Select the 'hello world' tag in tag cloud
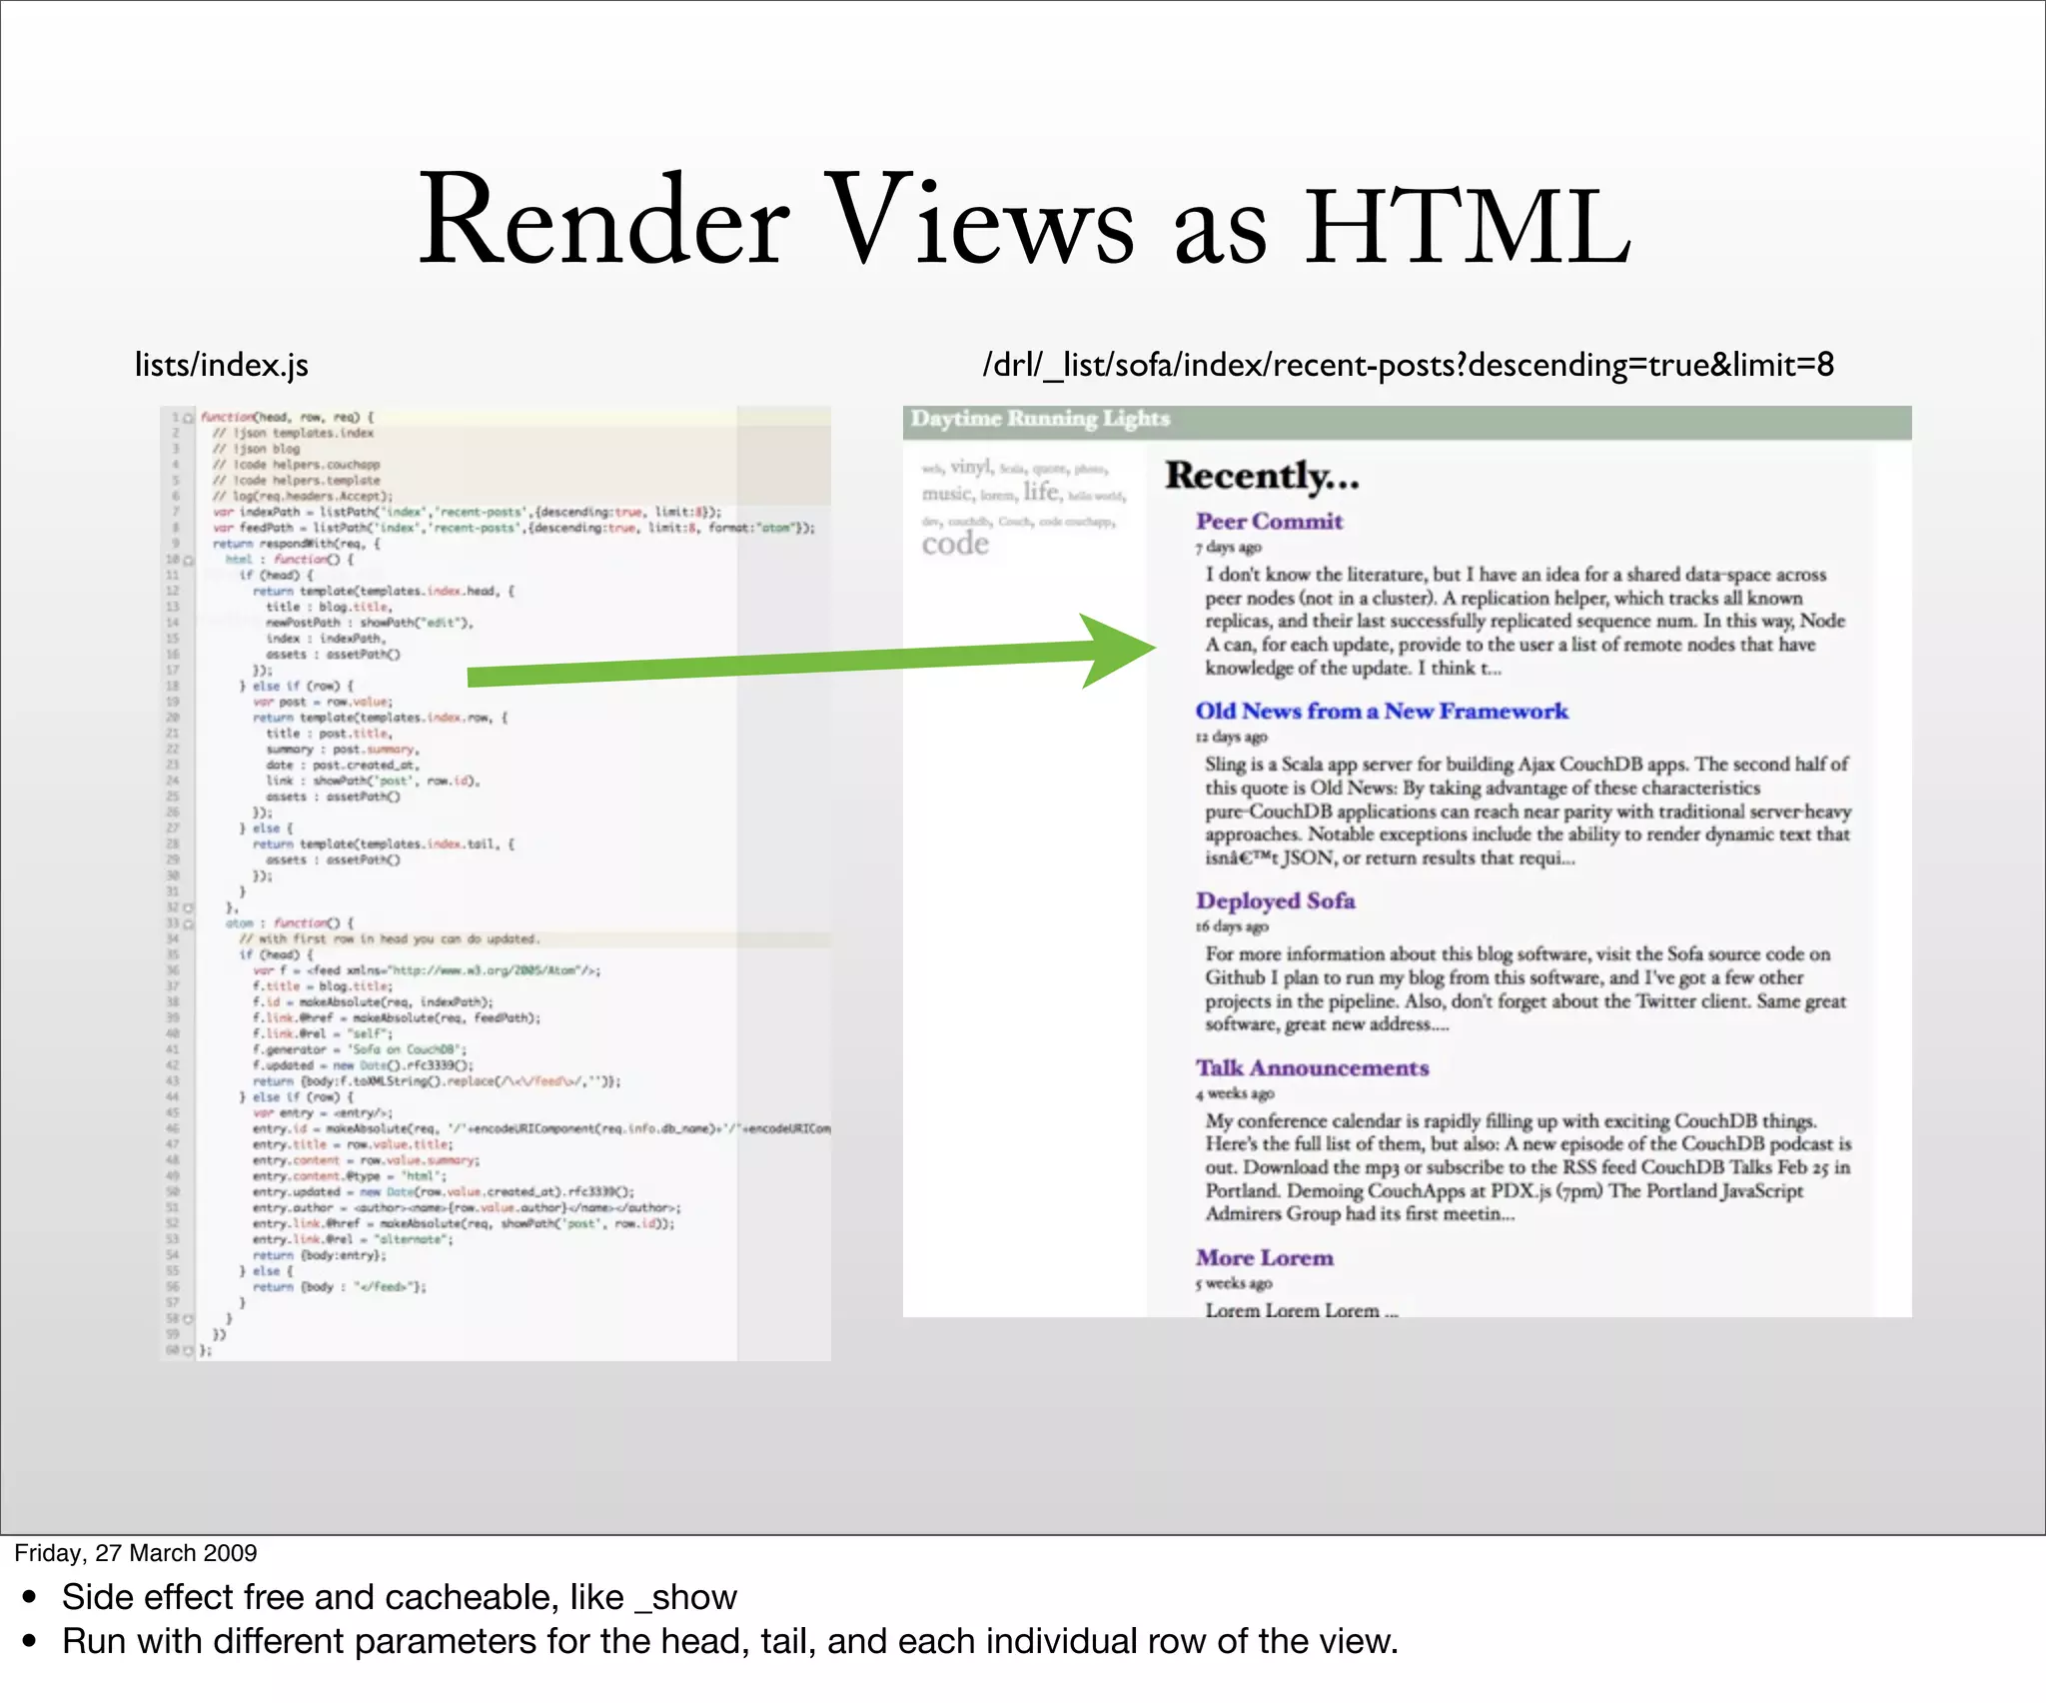The image size is (2046, 1703). tap(1096, 496)
